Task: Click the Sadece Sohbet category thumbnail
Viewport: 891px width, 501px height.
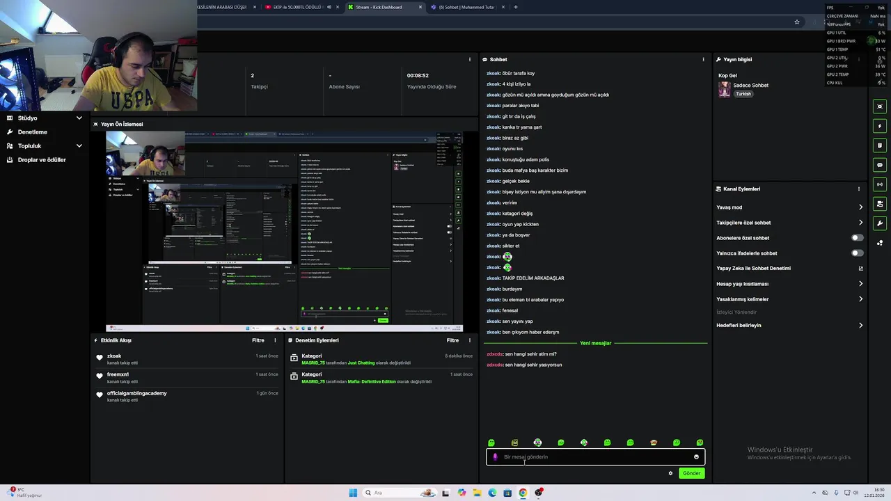Action: [x=725, y=89]
